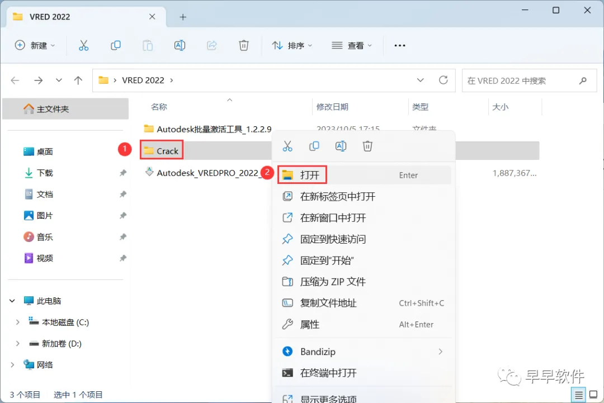Image resolution: width=604 pixels, height=403 pixels.
Task: Unpin the 下载 folder pin icon
Action: (x=123, y=173)
